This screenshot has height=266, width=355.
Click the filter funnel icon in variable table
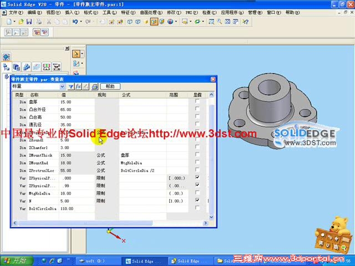(71, 86)
